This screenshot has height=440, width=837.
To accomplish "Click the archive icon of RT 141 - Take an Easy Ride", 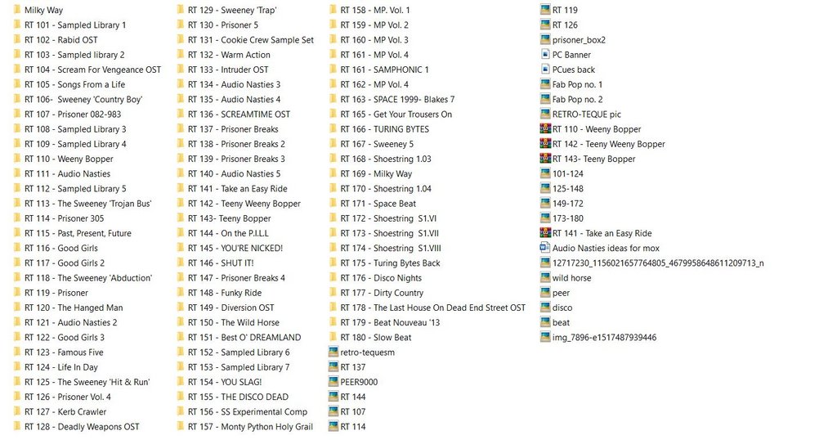I will coord(545,233).
